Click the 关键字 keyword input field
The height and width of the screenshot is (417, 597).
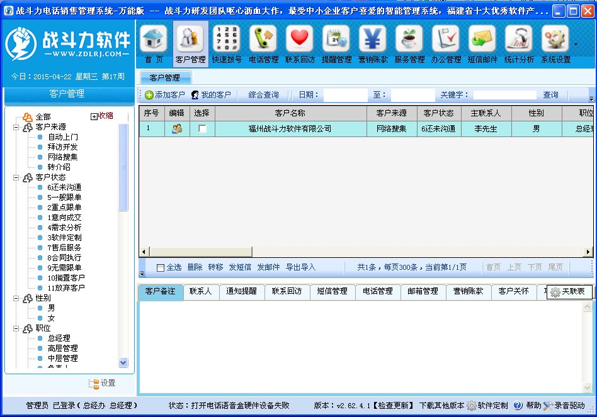point(505,95)
